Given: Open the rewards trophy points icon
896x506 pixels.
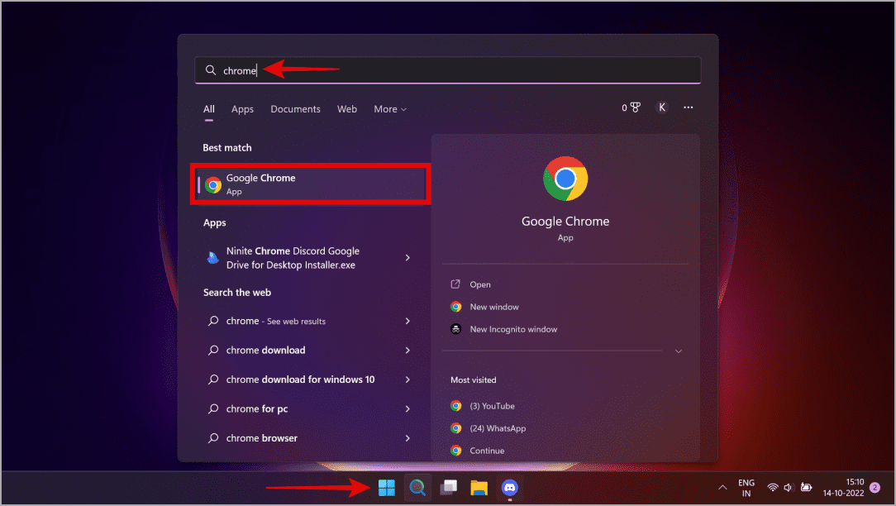Looking at the screenshot, I should tap(631, 107).
